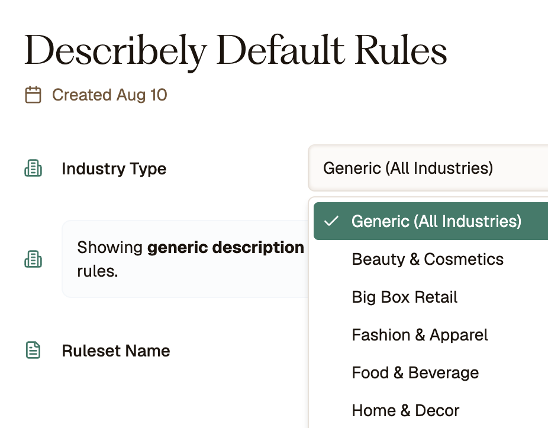Image resolution: width=548 pixels, height=428 pixels.
Task: Click the document icon next to Ruleset Name
Action: pos(33,350)
